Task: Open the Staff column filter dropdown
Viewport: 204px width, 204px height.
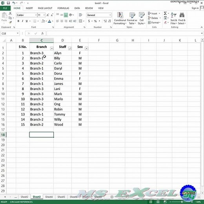Action: (x=70, y=49)
